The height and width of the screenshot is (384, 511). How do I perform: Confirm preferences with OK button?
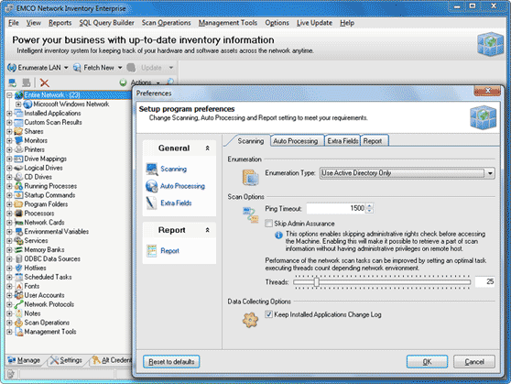(x=427, y=361)
